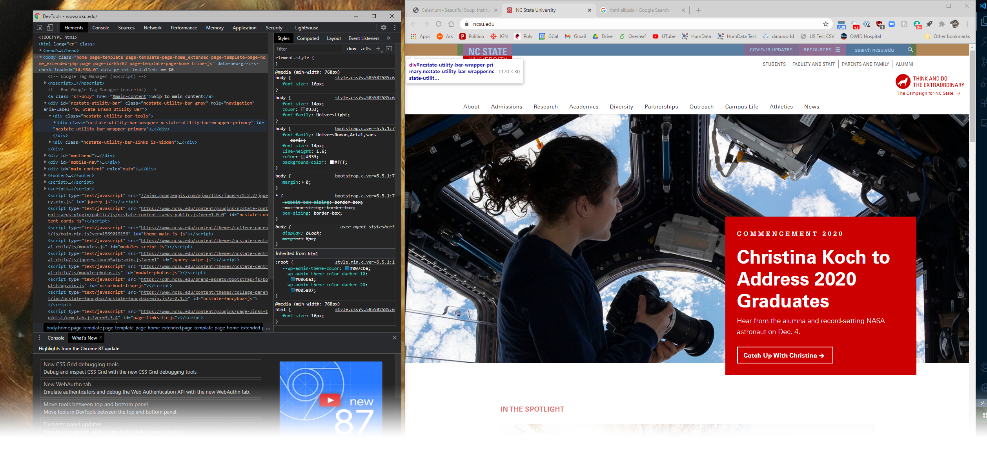Bookmark this page with the star icon

pyautogui.click(x=826, y=24)
